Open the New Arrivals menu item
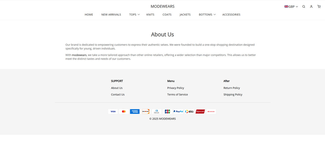Image resolution: width=325 pixels, height=157 pixels. pyautogui.click(x=111, y=15)
